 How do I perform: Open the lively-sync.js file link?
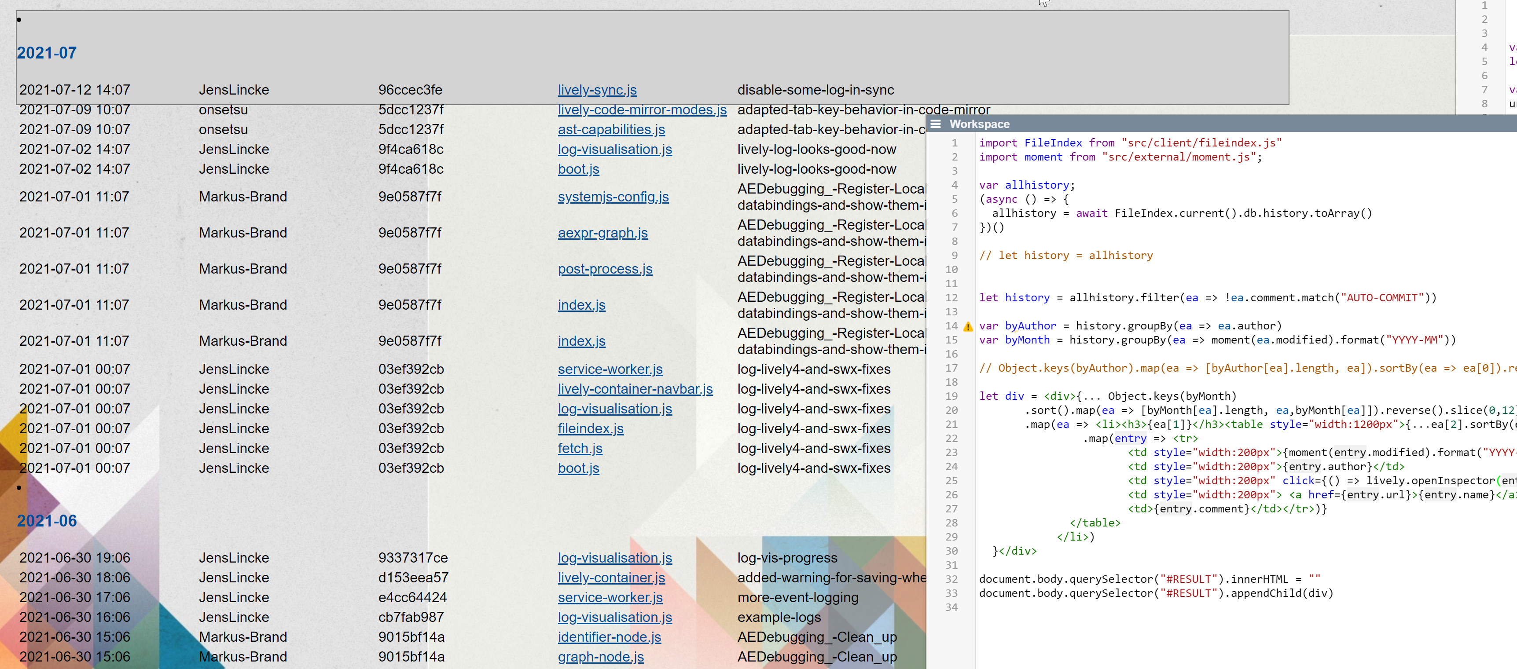point(597,90)
